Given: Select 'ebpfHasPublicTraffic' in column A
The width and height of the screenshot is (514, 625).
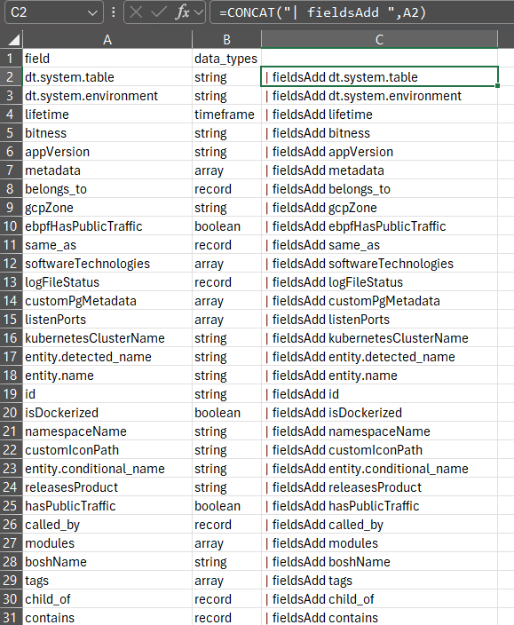Looking at the screenshot, I should coord(107,226).
